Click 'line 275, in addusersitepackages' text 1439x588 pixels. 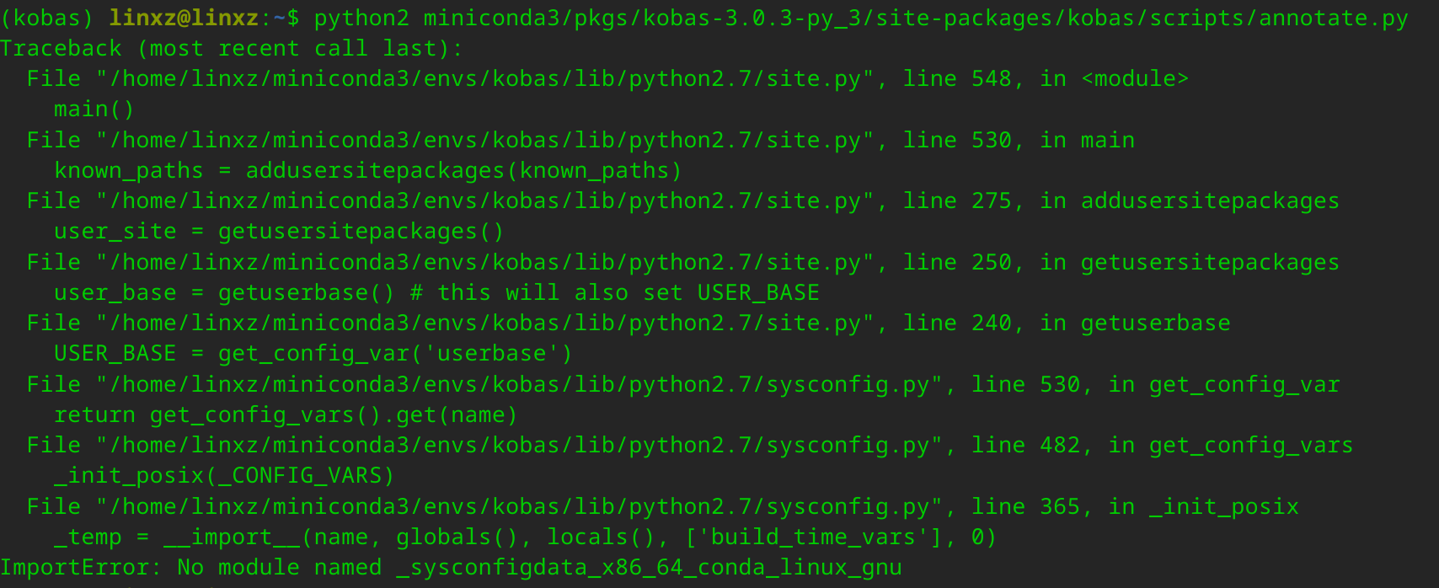1121,201
